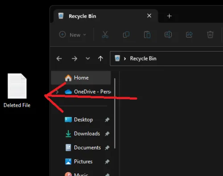This screenshot has width=223, height=176.
Task: Open Desktop in the navigation pane
Action: click(x=81, y=120)
